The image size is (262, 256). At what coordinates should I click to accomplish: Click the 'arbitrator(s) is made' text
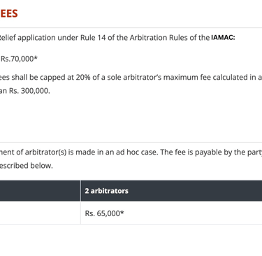(50, 152)
